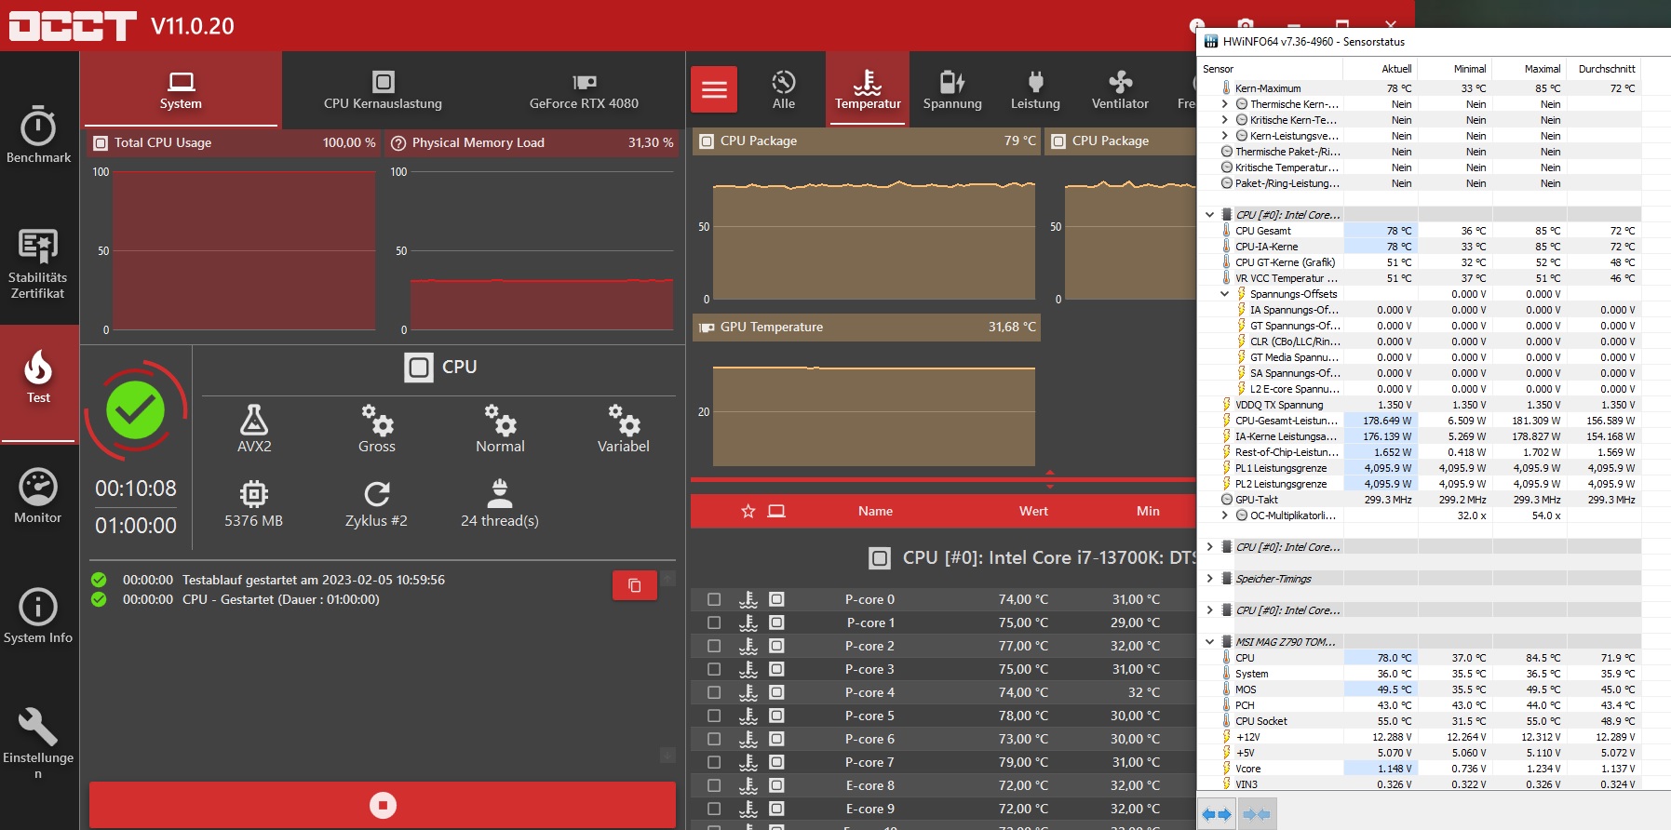
Task: Sort table by Min column header
Action: click(1148, 511)
